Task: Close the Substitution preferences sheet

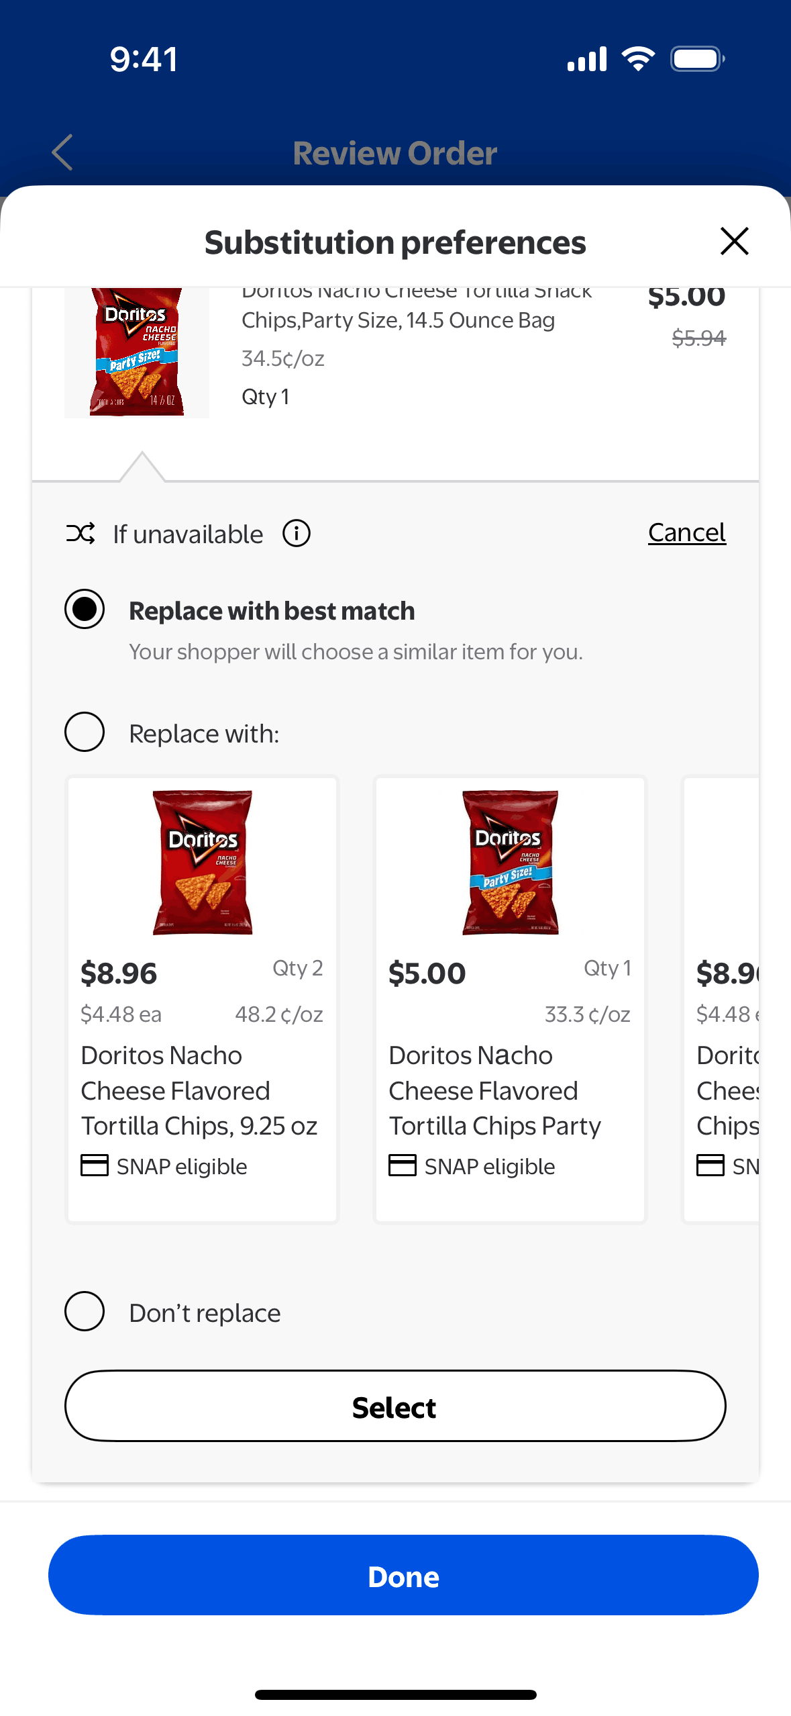Action: [734, 241]
